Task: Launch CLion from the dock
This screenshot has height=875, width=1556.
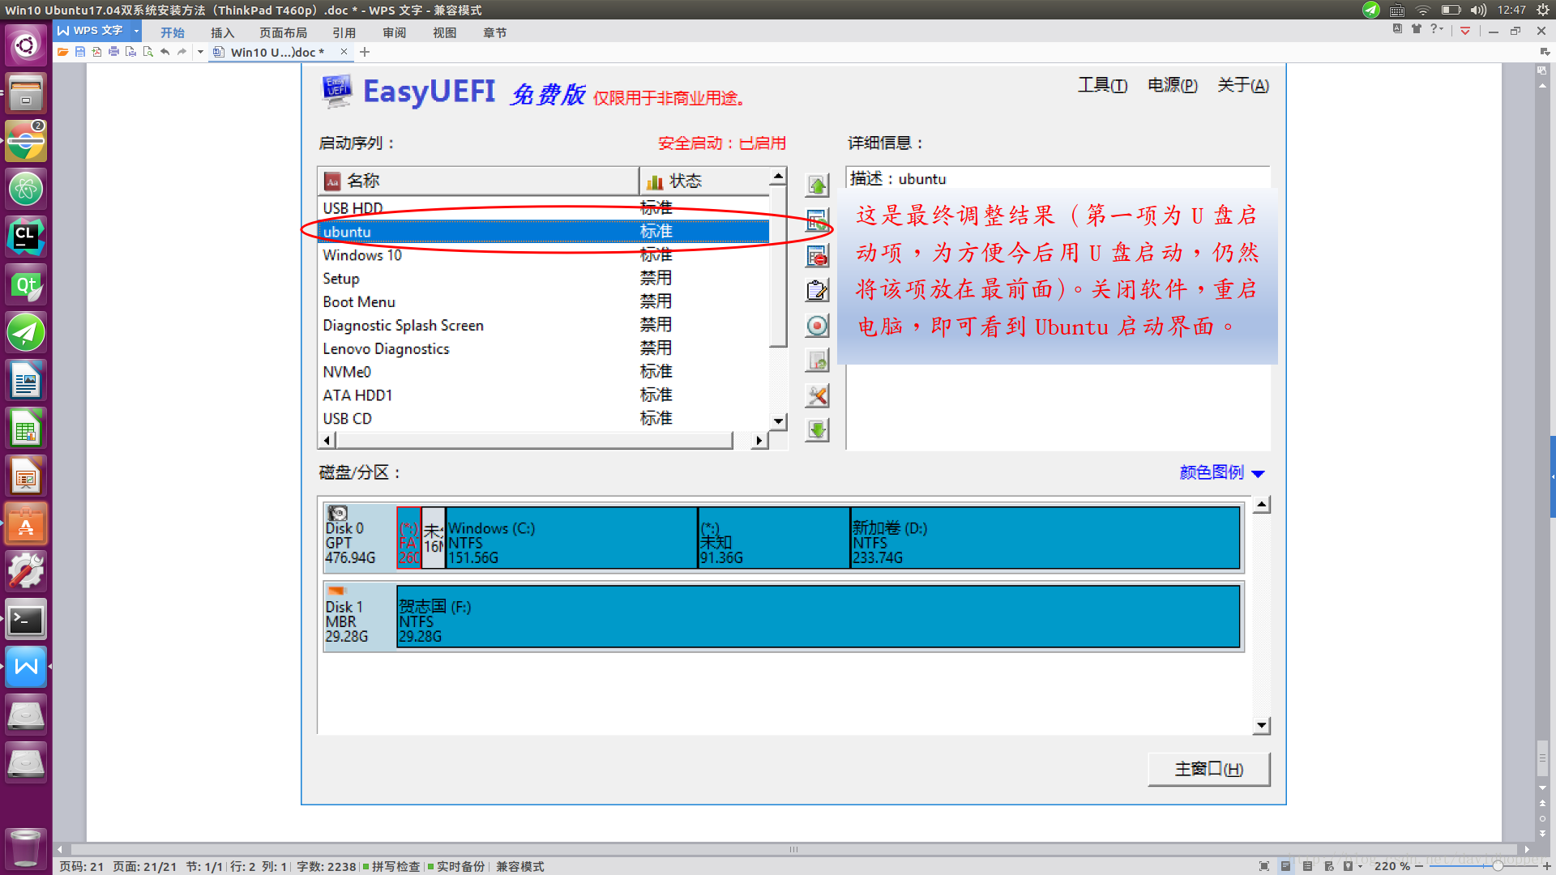Action: pyautogui.click(x=26, y=237)
